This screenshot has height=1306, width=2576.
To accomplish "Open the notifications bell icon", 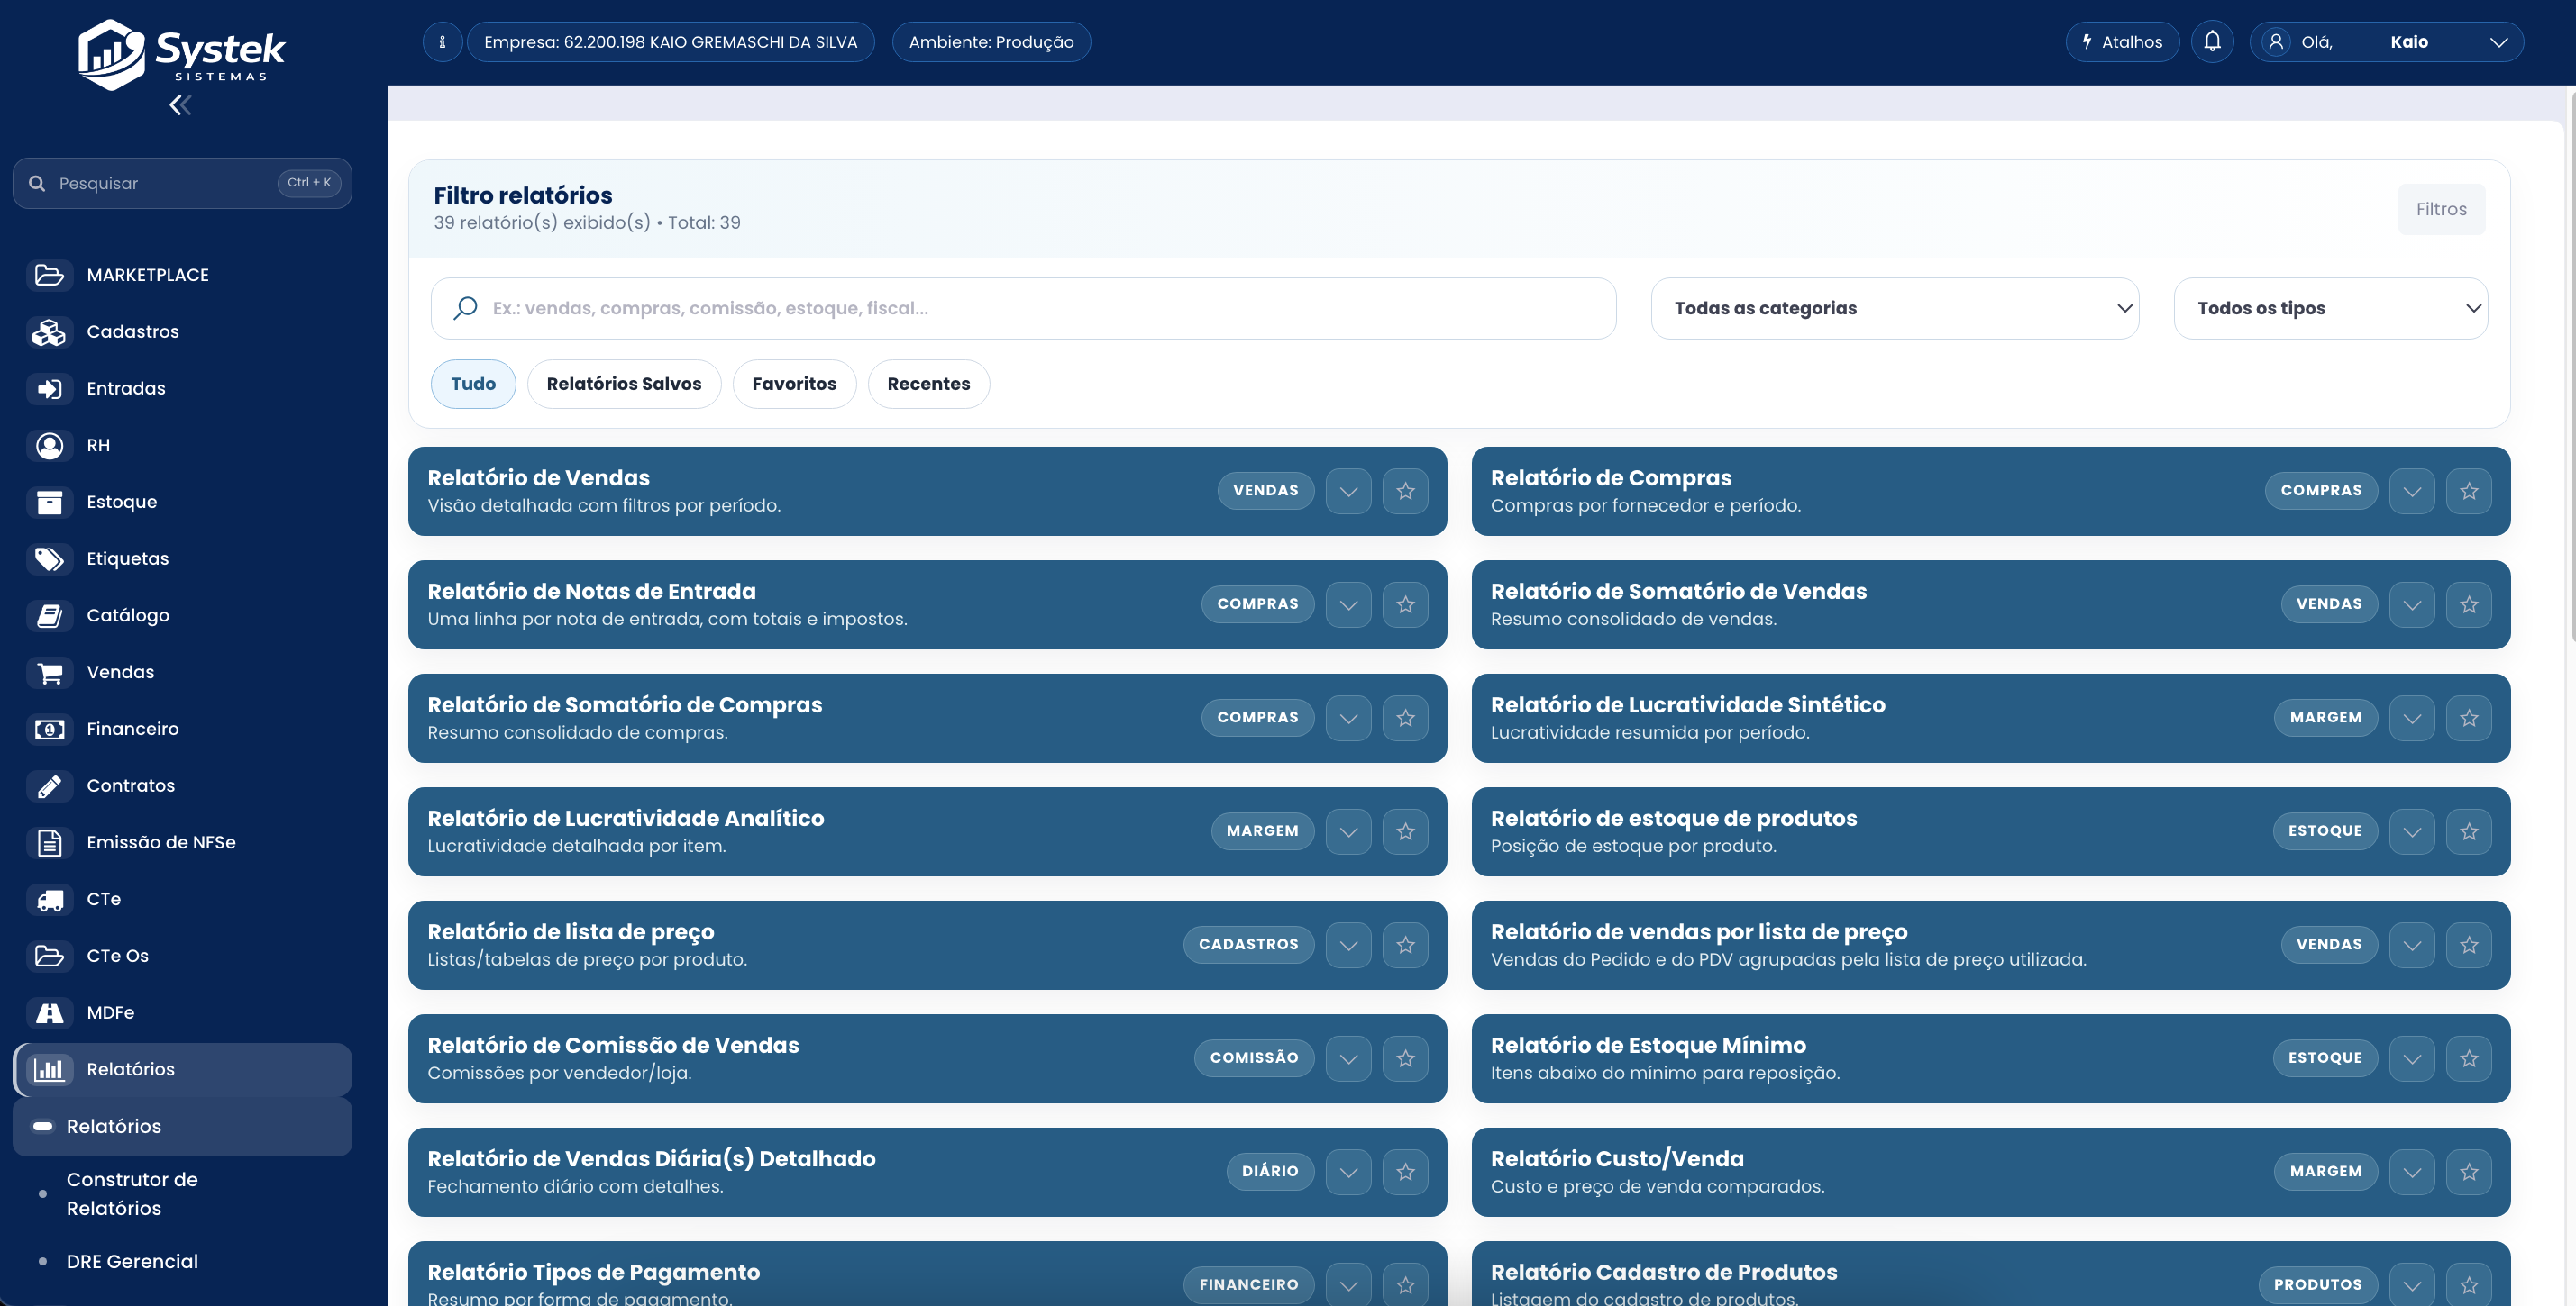I will point(2212,42).
